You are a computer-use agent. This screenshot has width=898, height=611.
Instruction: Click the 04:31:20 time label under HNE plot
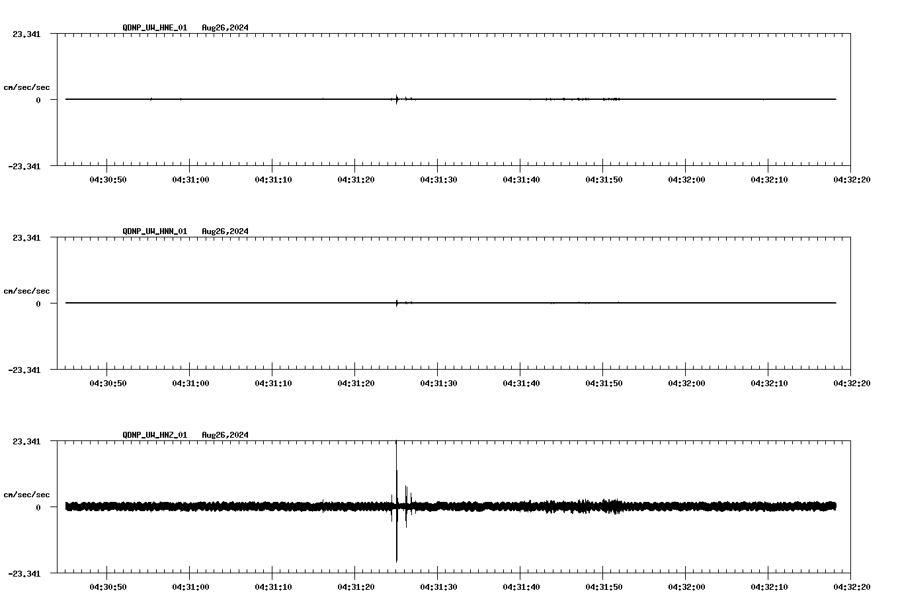click(356, 180)
